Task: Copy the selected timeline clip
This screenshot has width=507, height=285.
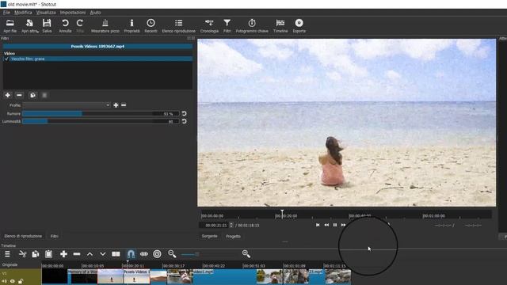Action: click(x=35, y=254)
